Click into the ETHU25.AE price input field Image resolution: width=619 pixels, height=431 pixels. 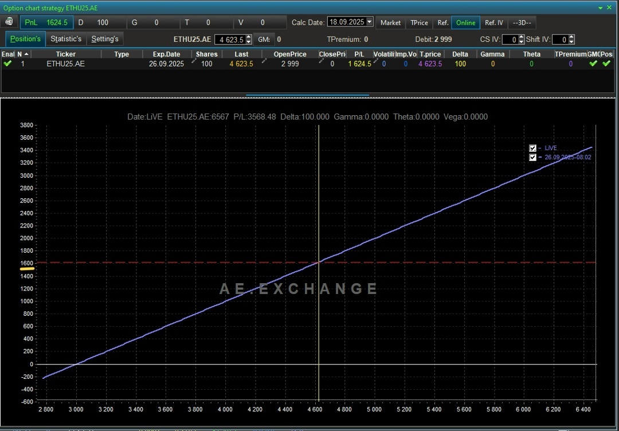coord(230,40)
